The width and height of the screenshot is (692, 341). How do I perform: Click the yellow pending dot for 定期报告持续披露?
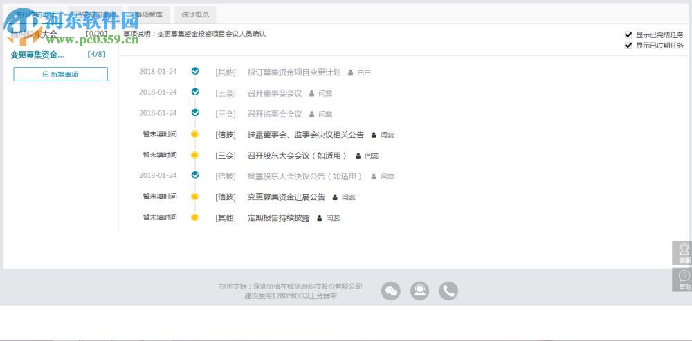tap(194, 217)
